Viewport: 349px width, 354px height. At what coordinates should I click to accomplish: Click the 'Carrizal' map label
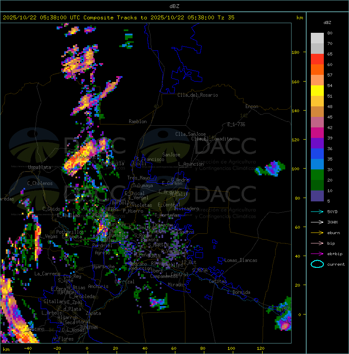(125, 282)
